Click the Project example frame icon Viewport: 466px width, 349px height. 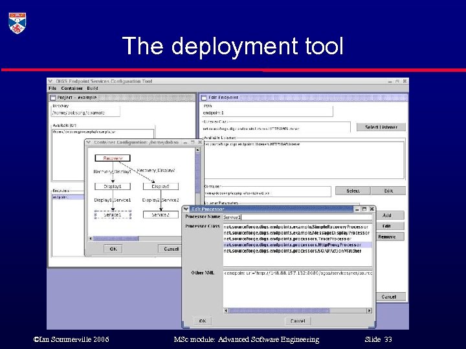coord(53,98)
